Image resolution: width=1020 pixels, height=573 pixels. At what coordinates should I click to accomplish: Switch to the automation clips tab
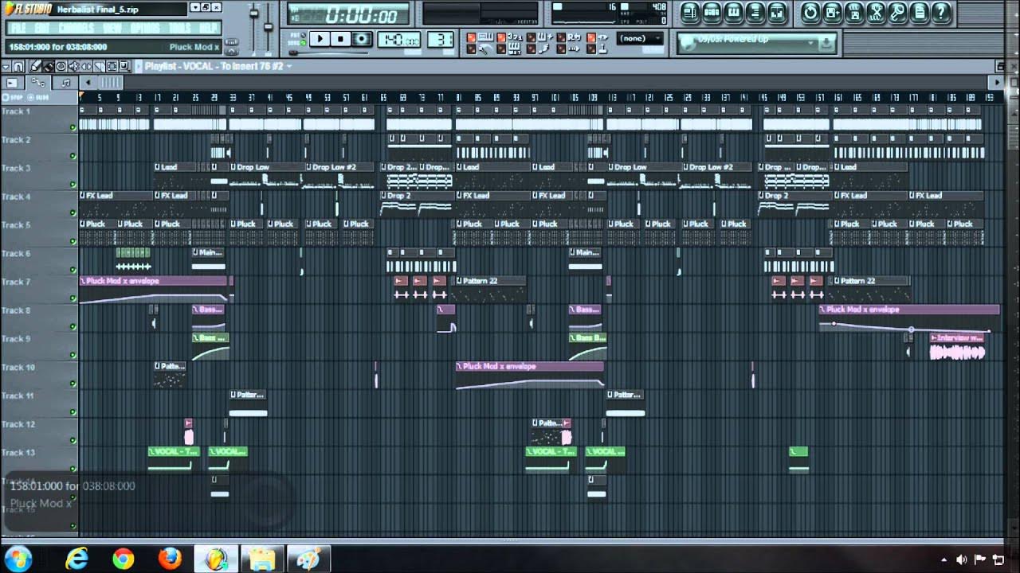coord(37,83)
